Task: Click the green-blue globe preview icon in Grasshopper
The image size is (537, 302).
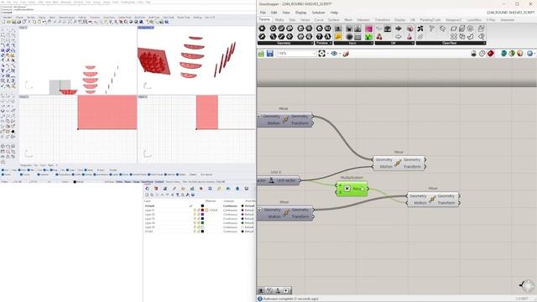Action: coord(503,54)
